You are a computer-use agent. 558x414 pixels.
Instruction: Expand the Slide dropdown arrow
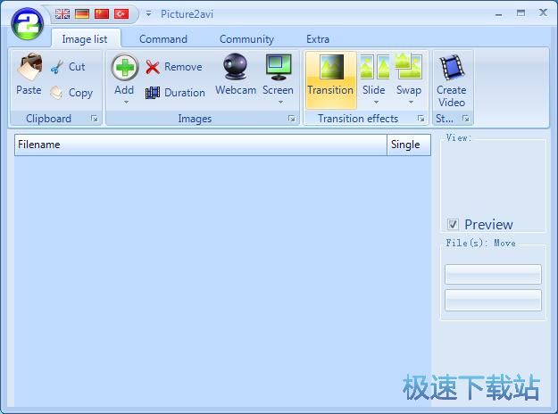[x=376, y=103]
